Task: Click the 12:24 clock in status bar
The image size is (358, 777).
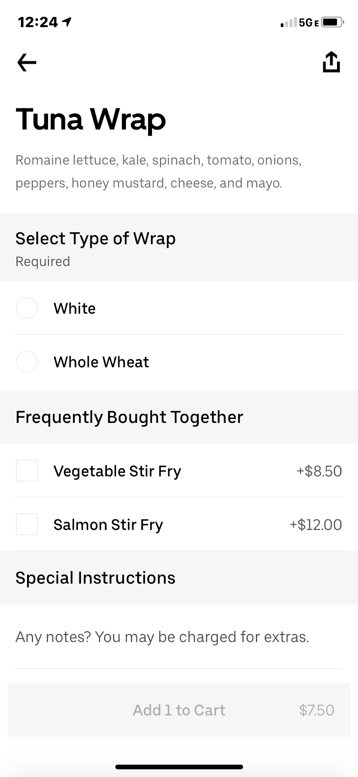Action: (x=38, y=22)
